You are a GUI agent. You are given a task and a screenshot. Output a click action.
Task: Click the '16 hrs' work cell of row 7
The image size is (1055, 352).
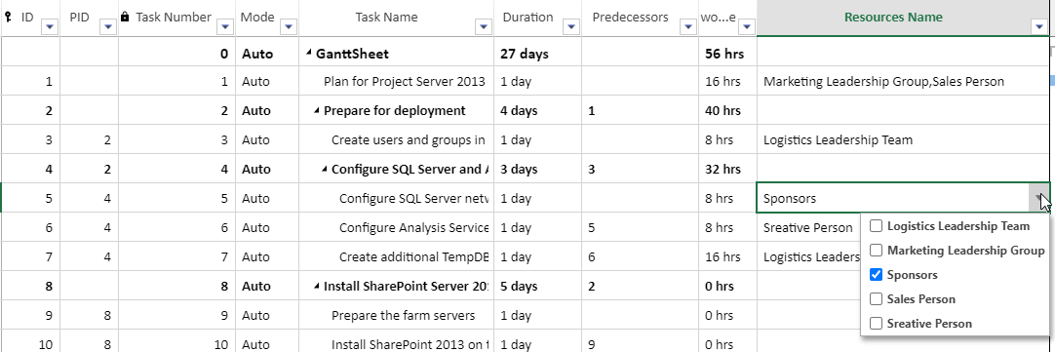(728, 256)
